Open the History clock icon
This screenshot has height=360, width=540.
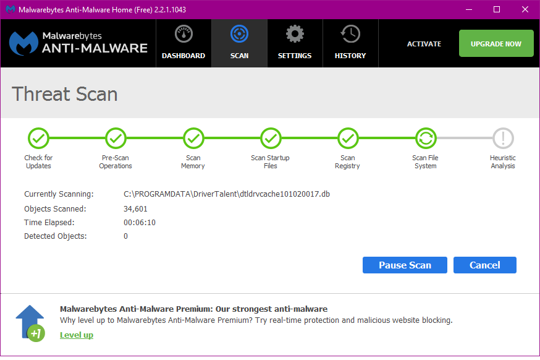350,34
